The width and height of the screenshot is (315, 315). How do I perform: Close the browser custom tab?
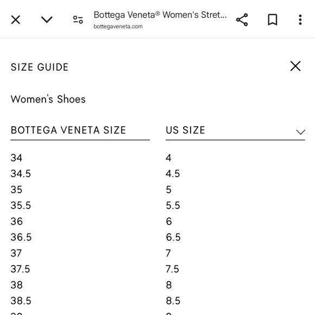click(15, 20)
